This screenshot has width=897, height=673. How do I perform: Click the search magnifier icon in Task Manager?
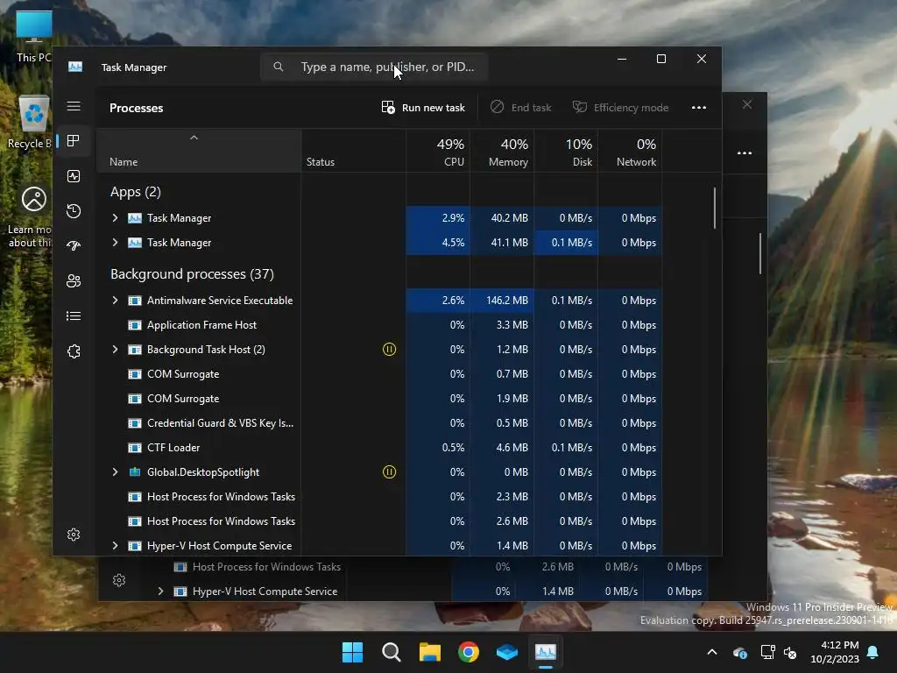tap(278, 67)
